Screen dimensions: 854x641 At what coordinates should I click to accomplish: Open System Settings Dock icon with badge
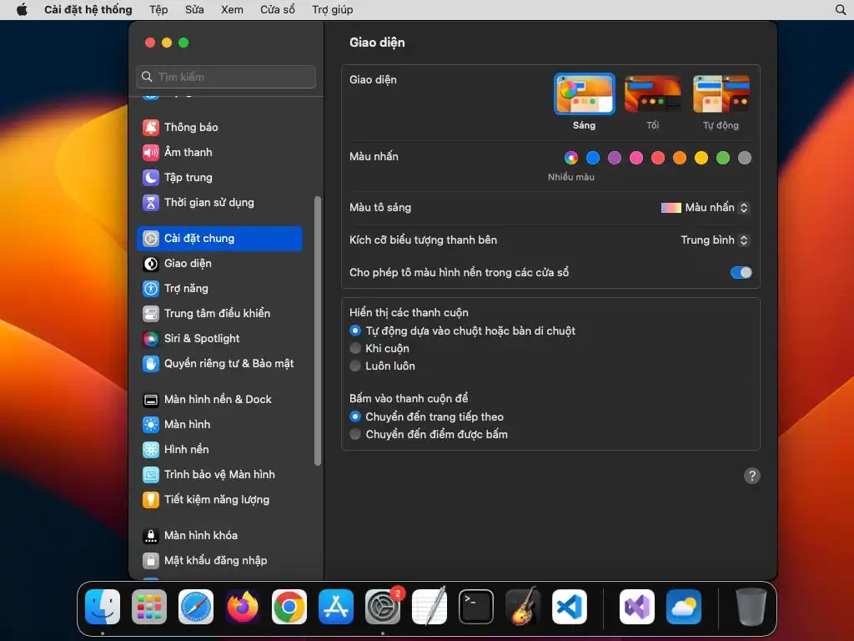(383, 607)
